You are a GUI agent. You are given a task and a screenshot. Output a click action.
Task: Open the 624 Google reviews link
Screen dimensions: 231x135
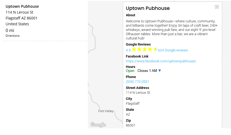point(173,50)
